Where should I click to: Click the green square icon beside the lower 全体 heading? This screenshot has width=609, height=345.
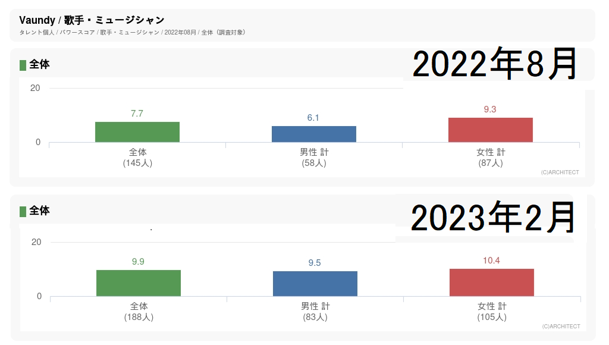tap(23, 211)
